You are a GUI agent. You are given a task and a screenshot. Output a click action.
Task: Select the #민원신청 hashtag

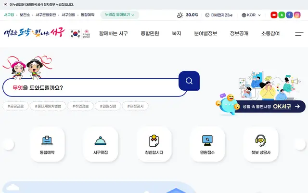click(x=108, y=106)
